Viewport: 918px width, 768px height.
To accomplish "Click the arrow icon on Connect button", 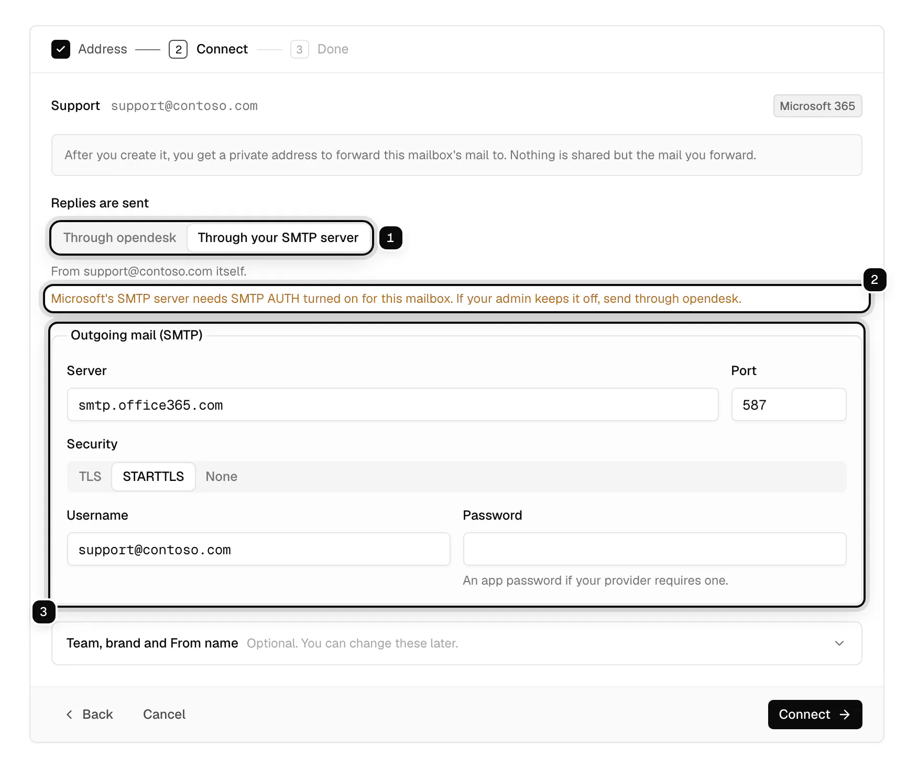I will point(845,715).
